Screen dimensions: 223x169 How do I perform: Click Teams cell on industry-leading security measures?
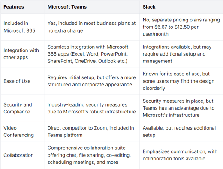(91, 108)
